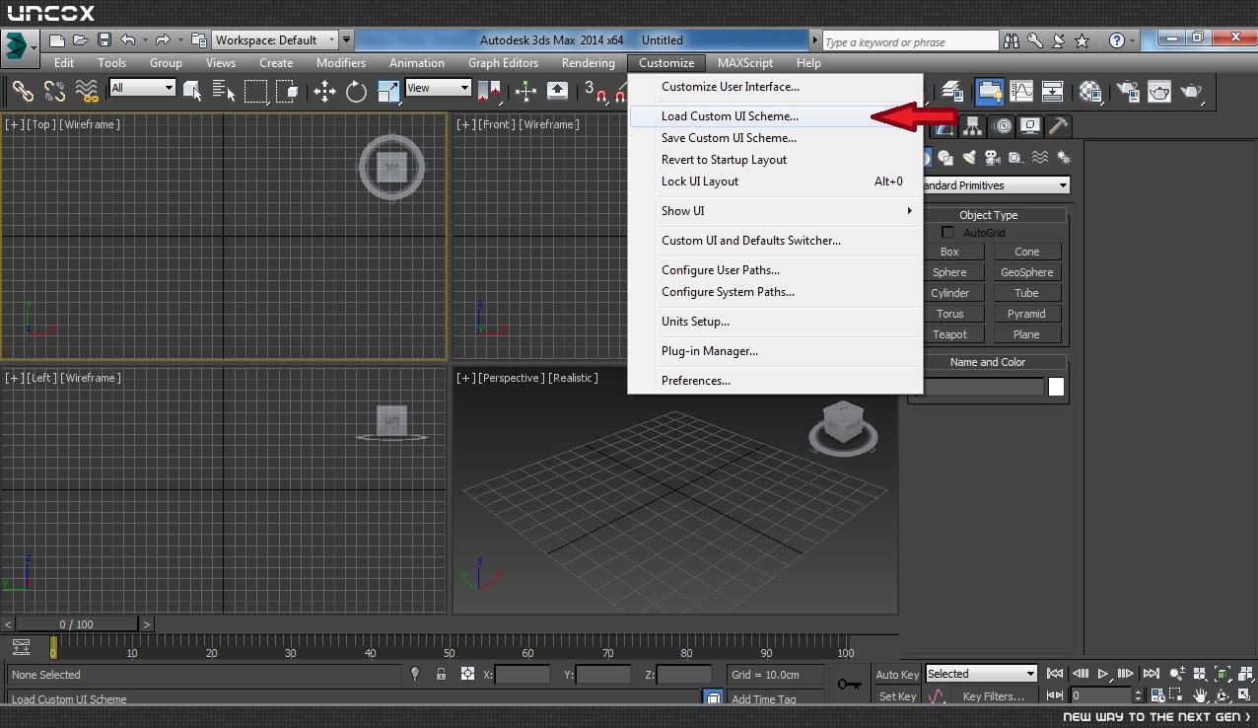Click the Torus object type button

coord(949,314)
